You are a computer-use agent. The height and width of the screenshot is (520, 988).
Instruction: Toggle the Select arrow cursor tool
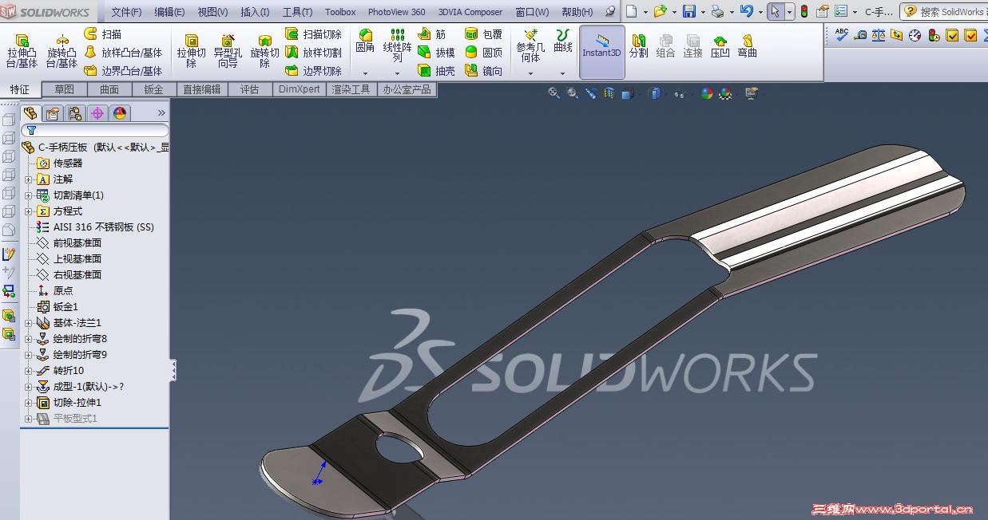(x=775, y=12)
